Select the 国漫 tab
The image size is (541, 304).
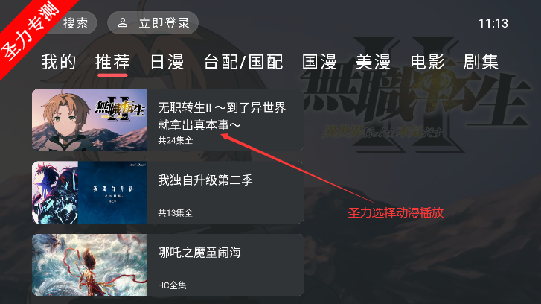(319, 62)
